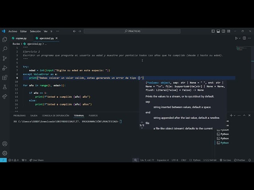Select the highlighted active Python terminal
Screen dimensions: 254x190
click(223, 143)
